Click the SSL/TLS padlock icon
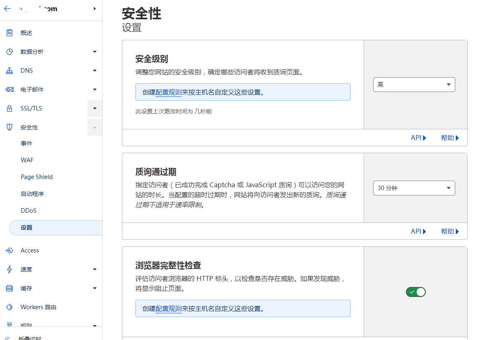Image resolution: width=477 pixels, height=340 pixels. tap(10, 108)
